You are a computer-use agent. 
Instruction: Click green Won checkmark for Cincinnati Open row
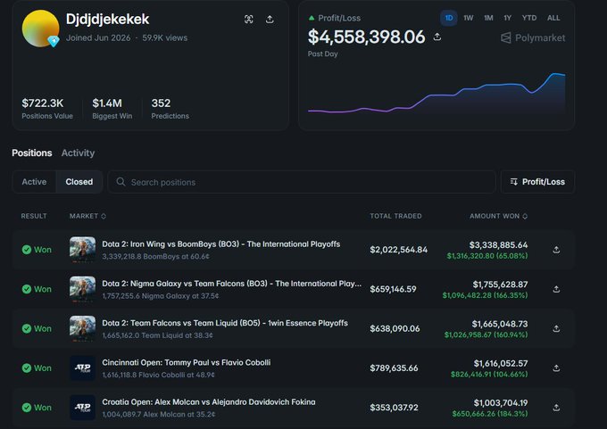coord(27,368)
